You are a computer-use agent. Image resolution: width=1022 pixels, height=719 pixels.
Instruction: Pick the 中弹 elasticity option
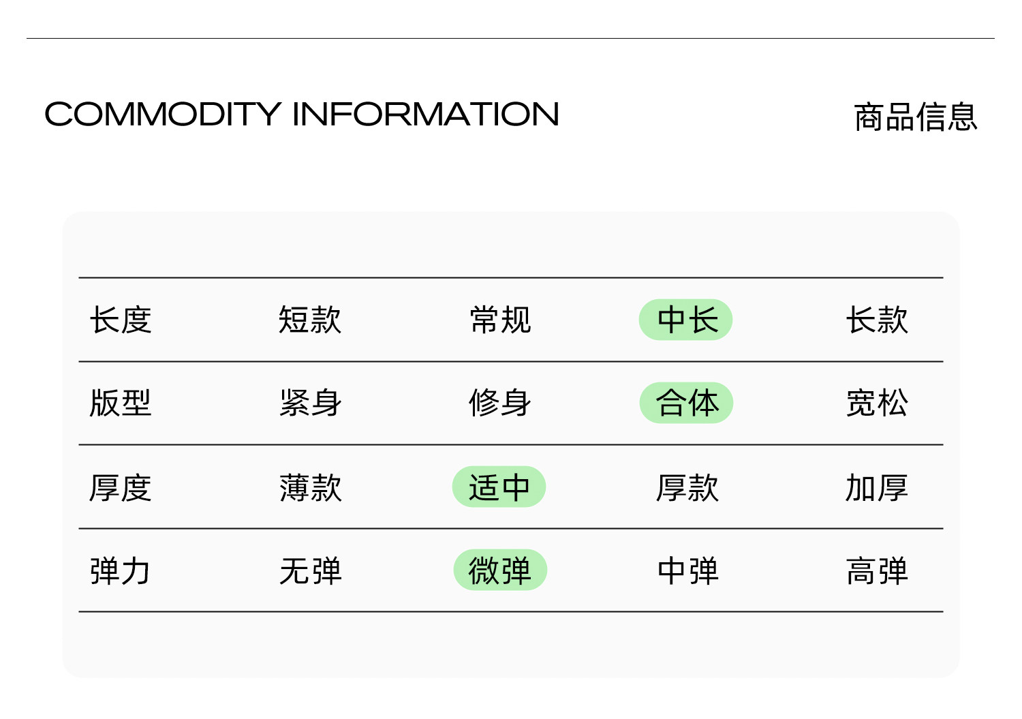click(687, 570)
